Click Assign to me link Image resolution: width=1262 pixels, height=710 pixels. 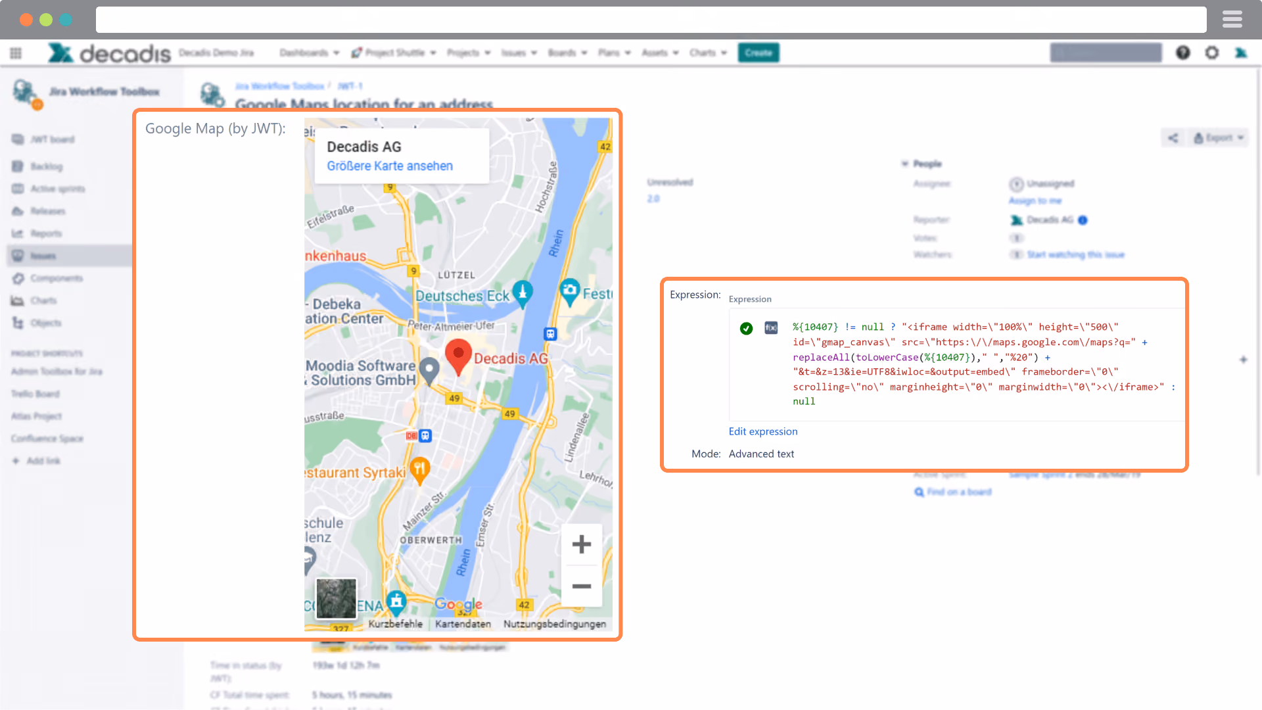pyautogui.click(x=1035, y=201)
